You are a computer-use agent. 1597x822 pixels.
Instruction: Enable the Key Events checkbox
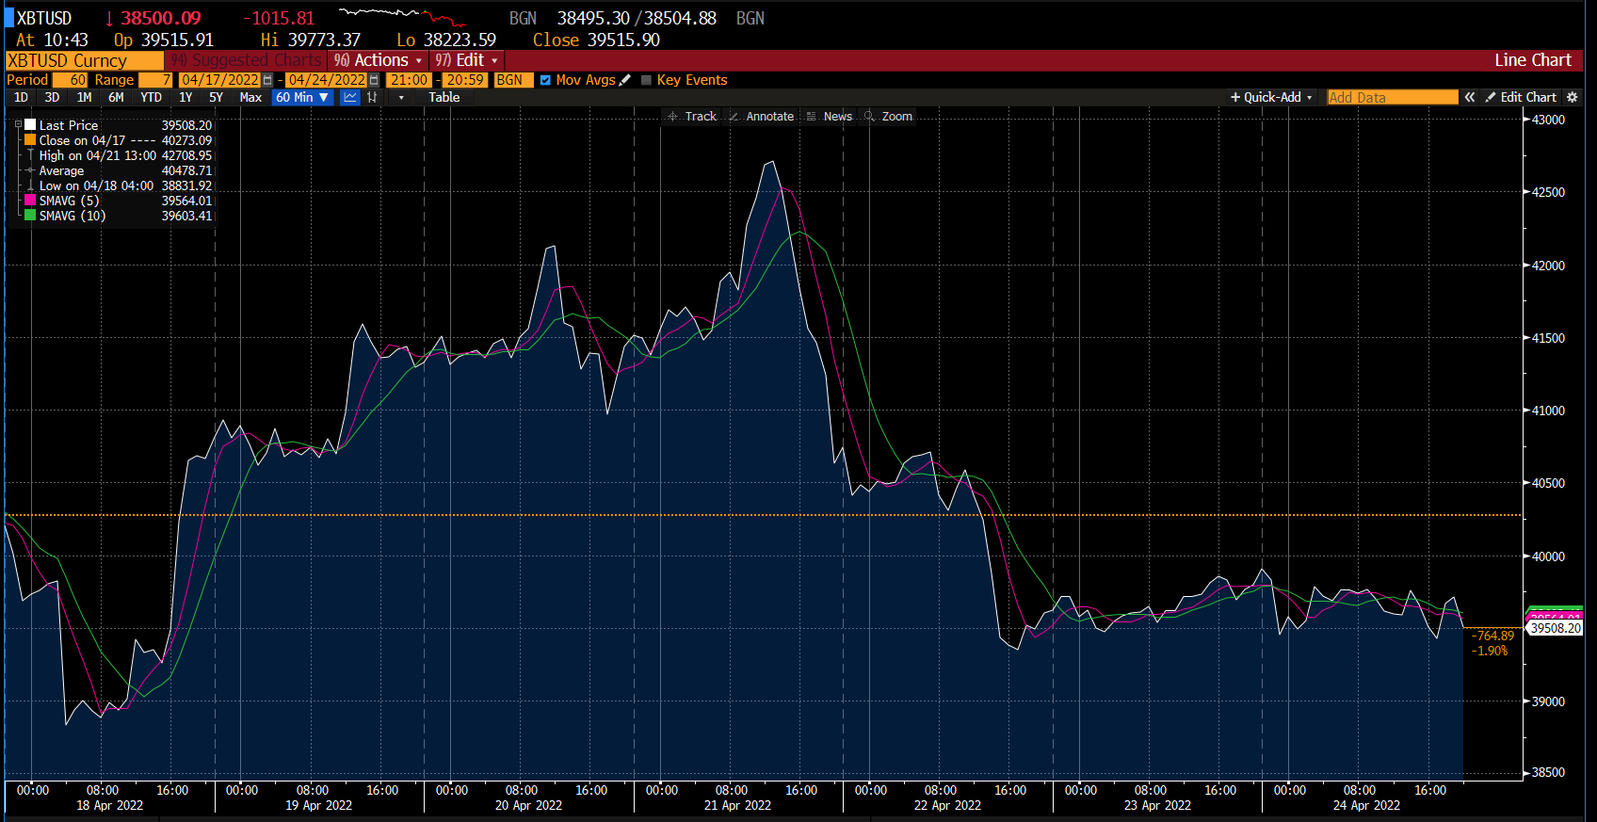pyautogui.click(x=646, y=80)
